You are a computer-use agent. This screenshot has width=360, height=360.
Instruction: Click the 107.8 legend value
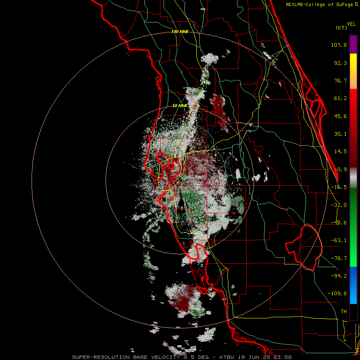[339, 45]
